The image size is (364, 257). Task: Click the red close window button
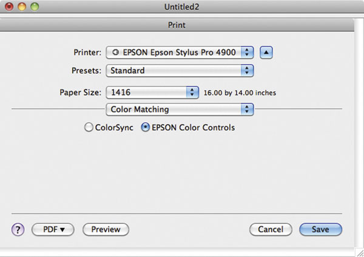point(9,7)
